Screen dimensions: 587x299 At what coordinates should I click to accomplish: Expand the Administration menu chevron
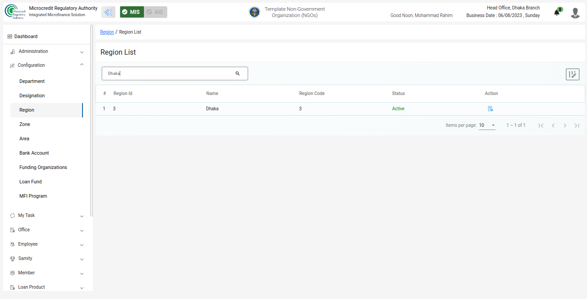pos(82,52)
